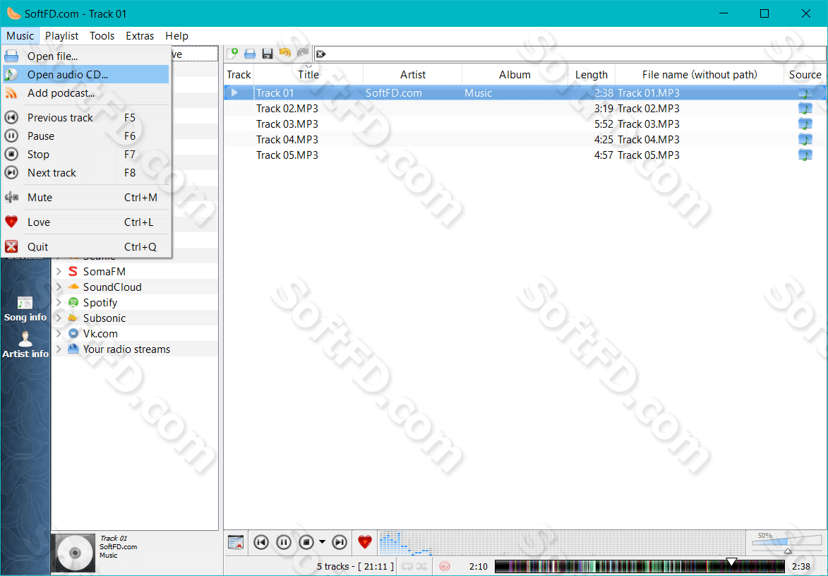
Task: Open Artist info sidebar tab
Action: [x=25, y=345]
